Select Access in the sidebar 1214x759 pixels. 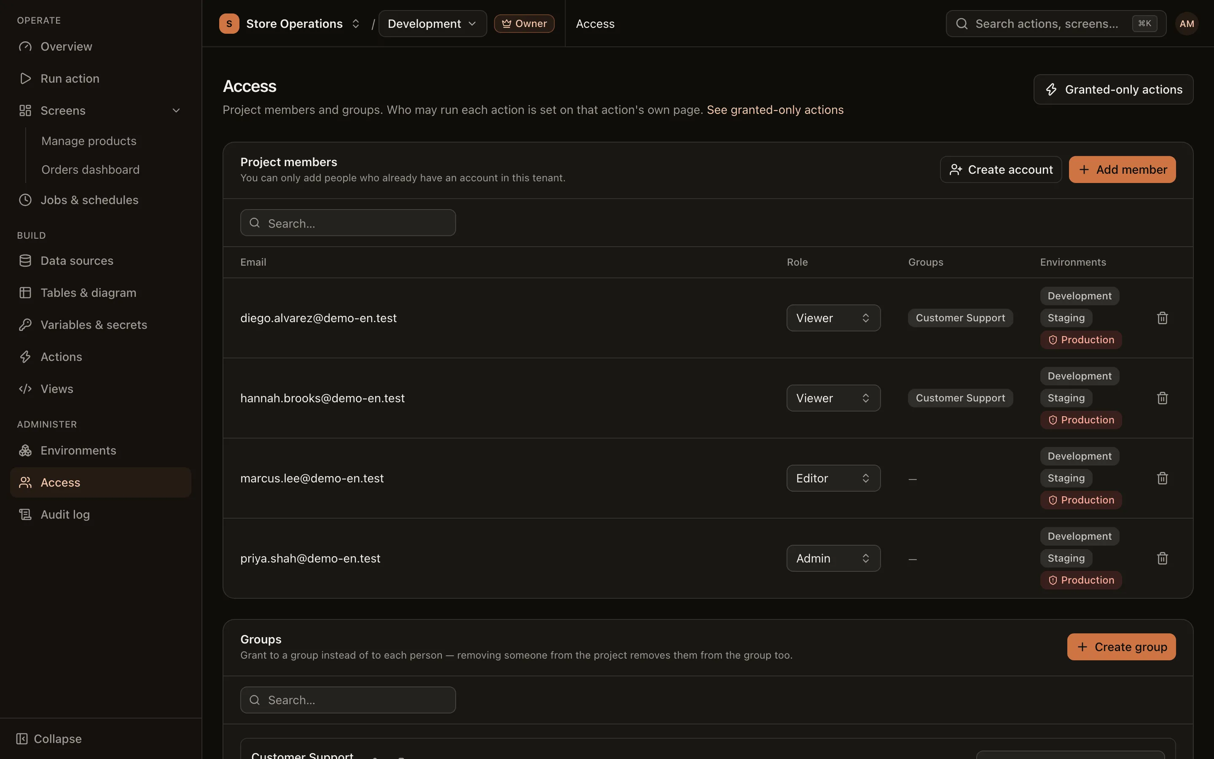pos(100,482)
